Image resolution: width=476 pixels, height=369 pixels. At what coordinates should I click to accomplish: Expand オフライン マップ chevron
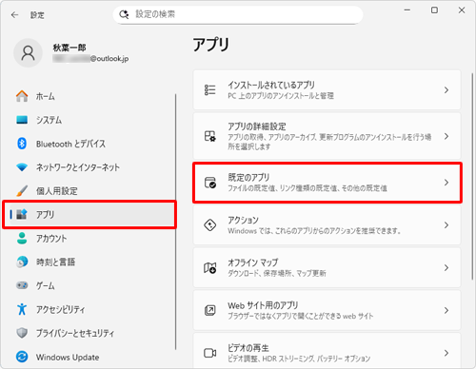tap(446, 268)
